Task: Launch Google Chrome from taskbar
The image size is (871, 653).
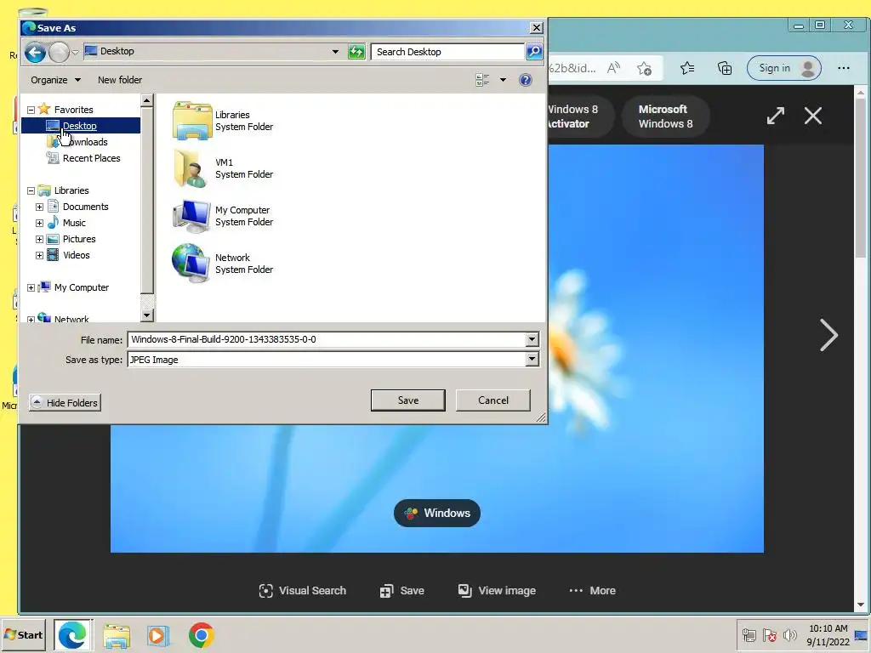Action: (x=201, y=635)
